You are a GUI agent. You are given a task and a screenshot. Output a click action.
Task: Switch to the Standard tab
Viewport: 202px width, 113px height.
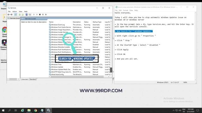(33, 79)
